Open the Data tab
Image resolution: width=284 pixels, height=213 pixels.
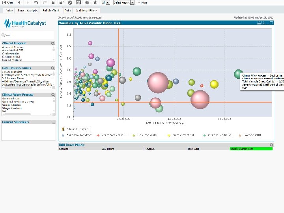(x=67, y=11)
